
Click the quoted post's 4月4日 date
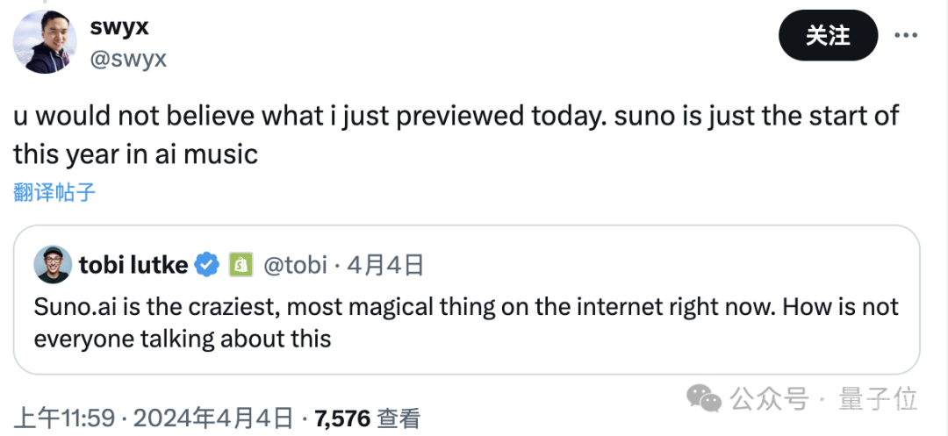385,264
